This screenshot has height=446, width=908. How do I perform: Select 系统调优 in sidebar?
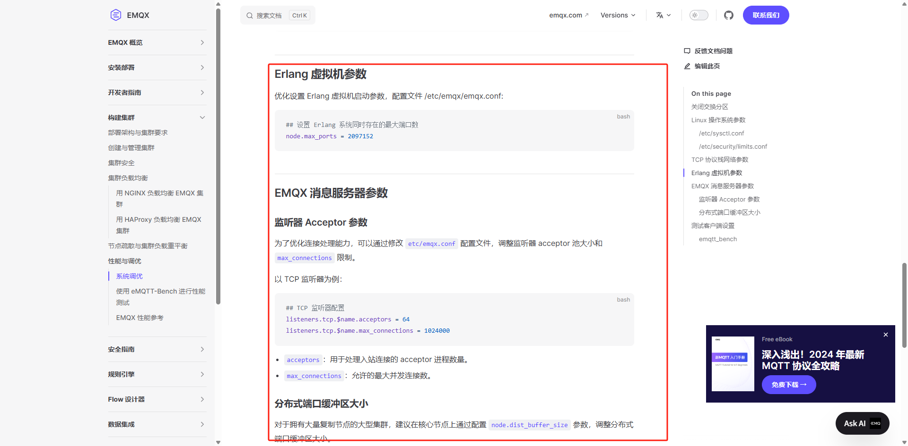pyautogui.click(x=129, y=276)
